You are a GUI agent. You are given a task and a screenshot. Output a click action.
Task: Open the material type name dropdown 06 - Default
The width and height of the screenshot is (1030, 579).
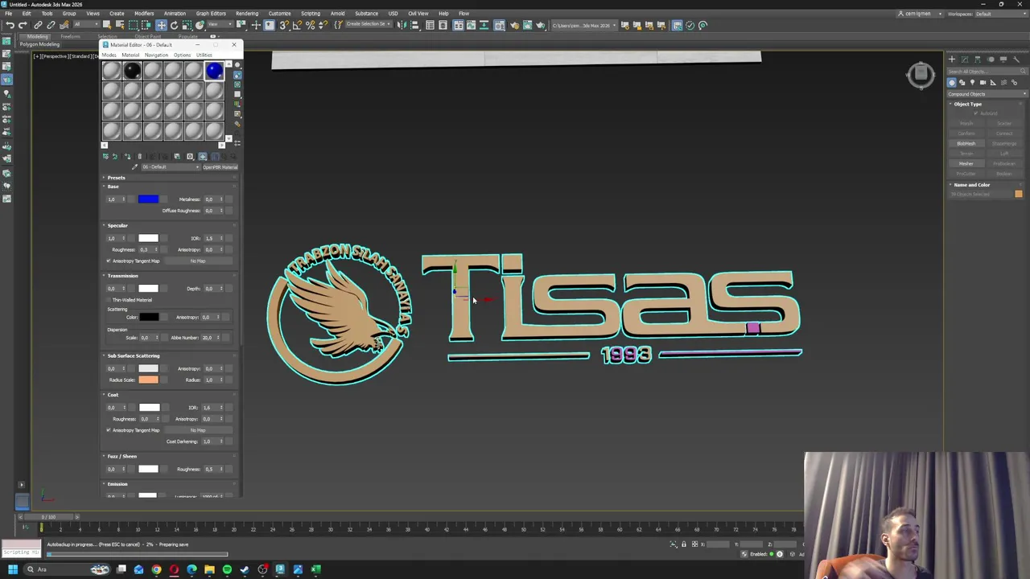(x=169, y=167)
